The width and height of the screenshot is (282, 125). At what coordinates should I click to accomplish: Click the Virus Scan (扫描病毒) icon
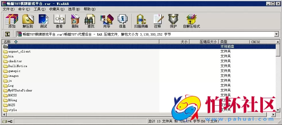click(141, 21)
